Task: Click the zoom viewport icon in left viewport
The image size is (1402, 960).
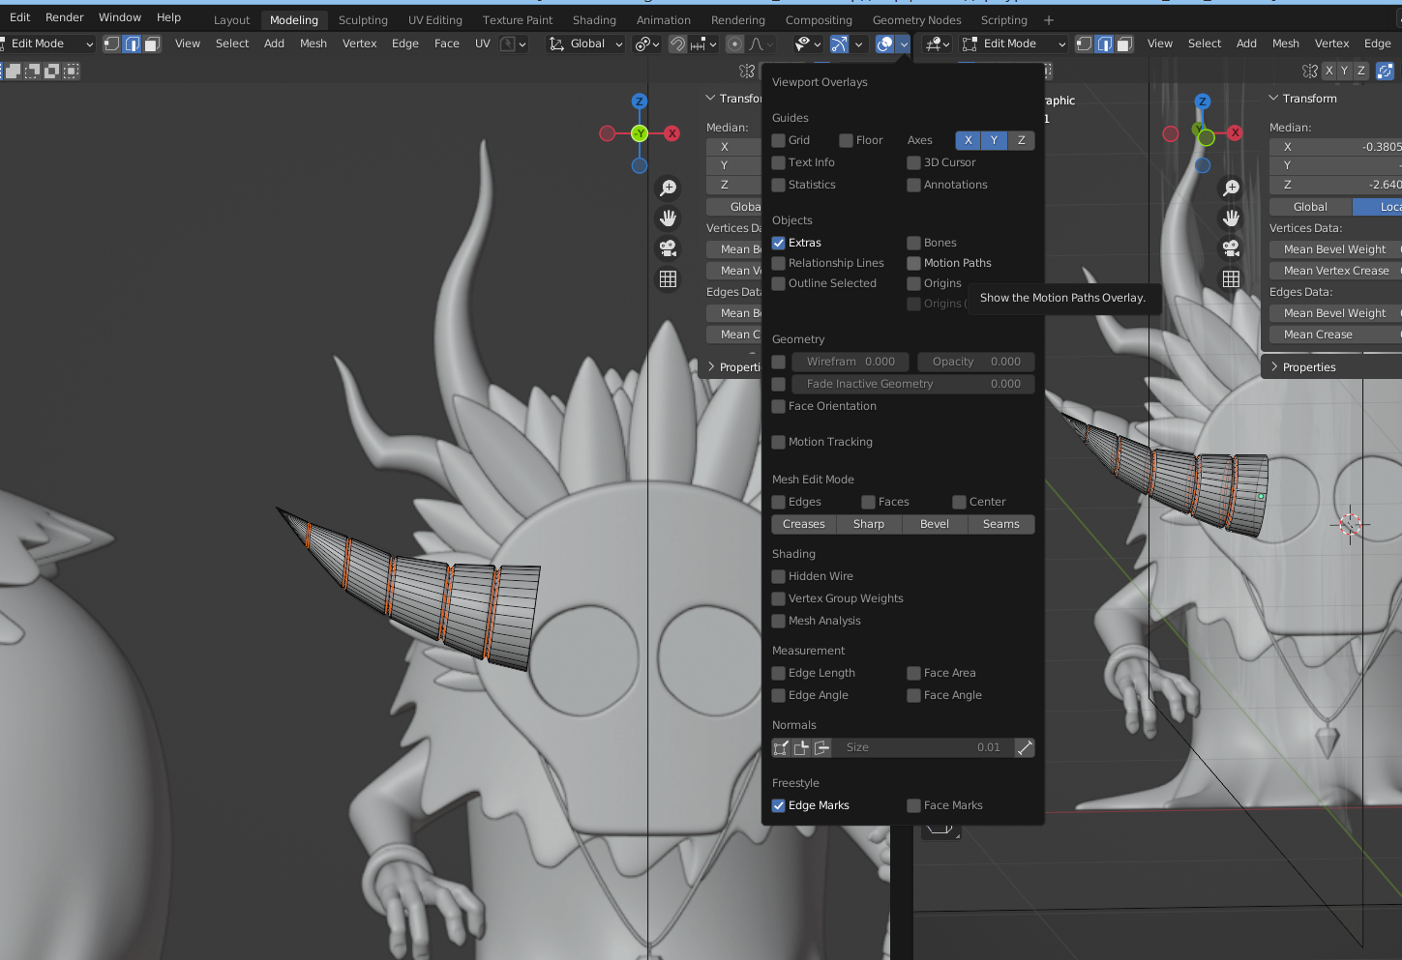Action: (668, 188)
